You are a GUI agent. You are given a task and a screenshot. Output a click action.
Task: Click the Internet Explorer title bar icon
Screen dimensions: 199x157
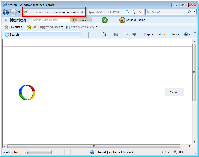tap(5, 5)
